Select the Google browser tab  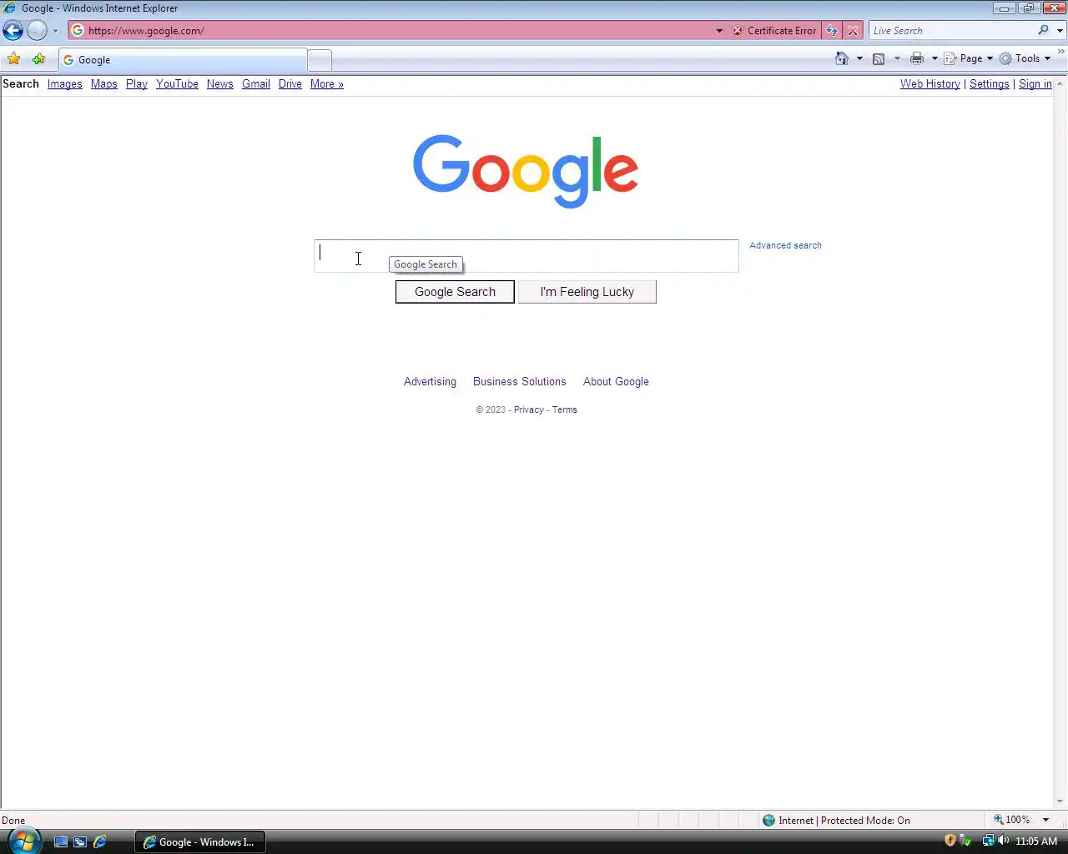pyautogui.click(x=183, y=60)
